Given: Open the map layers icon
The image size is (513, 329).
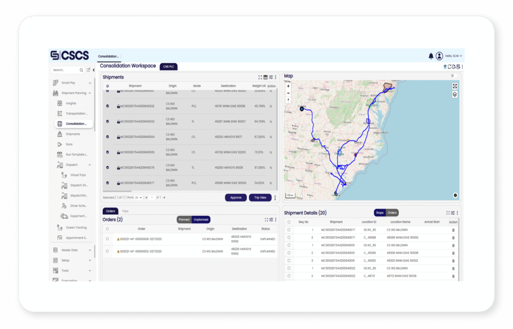Looking at the screenshot, I should click(454, 94).
